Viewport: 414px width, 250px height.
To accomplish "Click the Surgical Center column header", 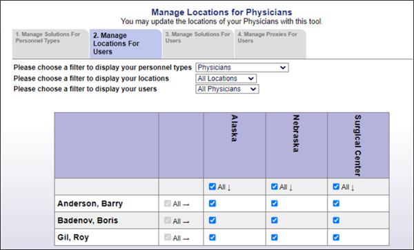I will point(358,145).
